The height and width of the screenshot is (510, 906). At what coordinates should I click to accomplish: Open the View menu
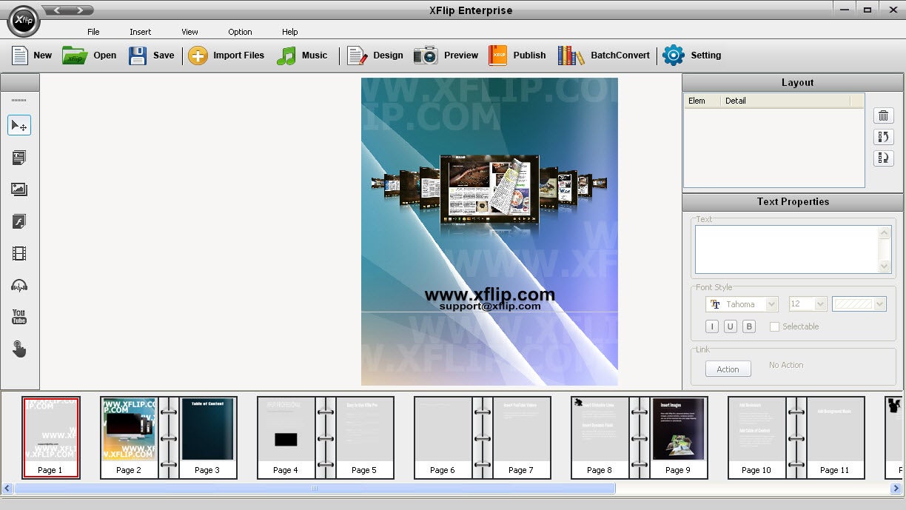click(x=189, y=32)
